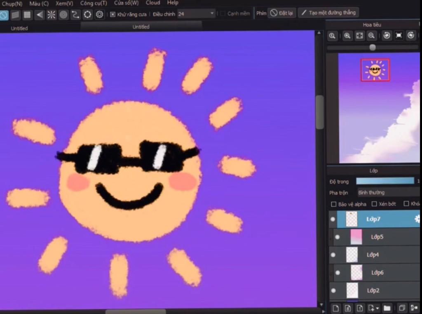Select the dotted ring snap icon
The height and width of the screenshot is (314, 422).
87,14
